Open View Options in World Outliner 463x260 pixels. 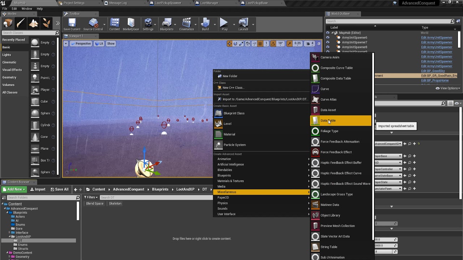click(x=448, y=88)
